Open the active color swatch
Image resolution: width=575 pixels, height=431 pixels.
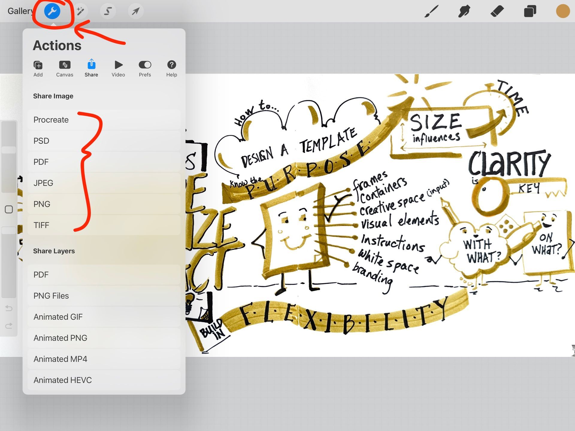(x=562, y=11)
